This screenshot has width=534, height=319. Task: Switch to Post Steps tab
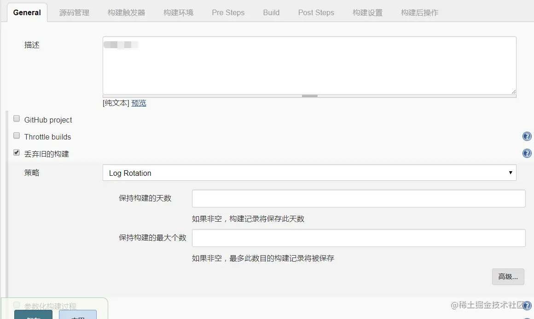316,13
